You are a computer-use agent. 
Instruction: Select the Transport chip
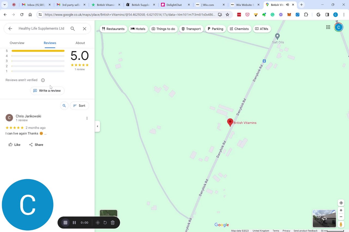tap(191, 29)
